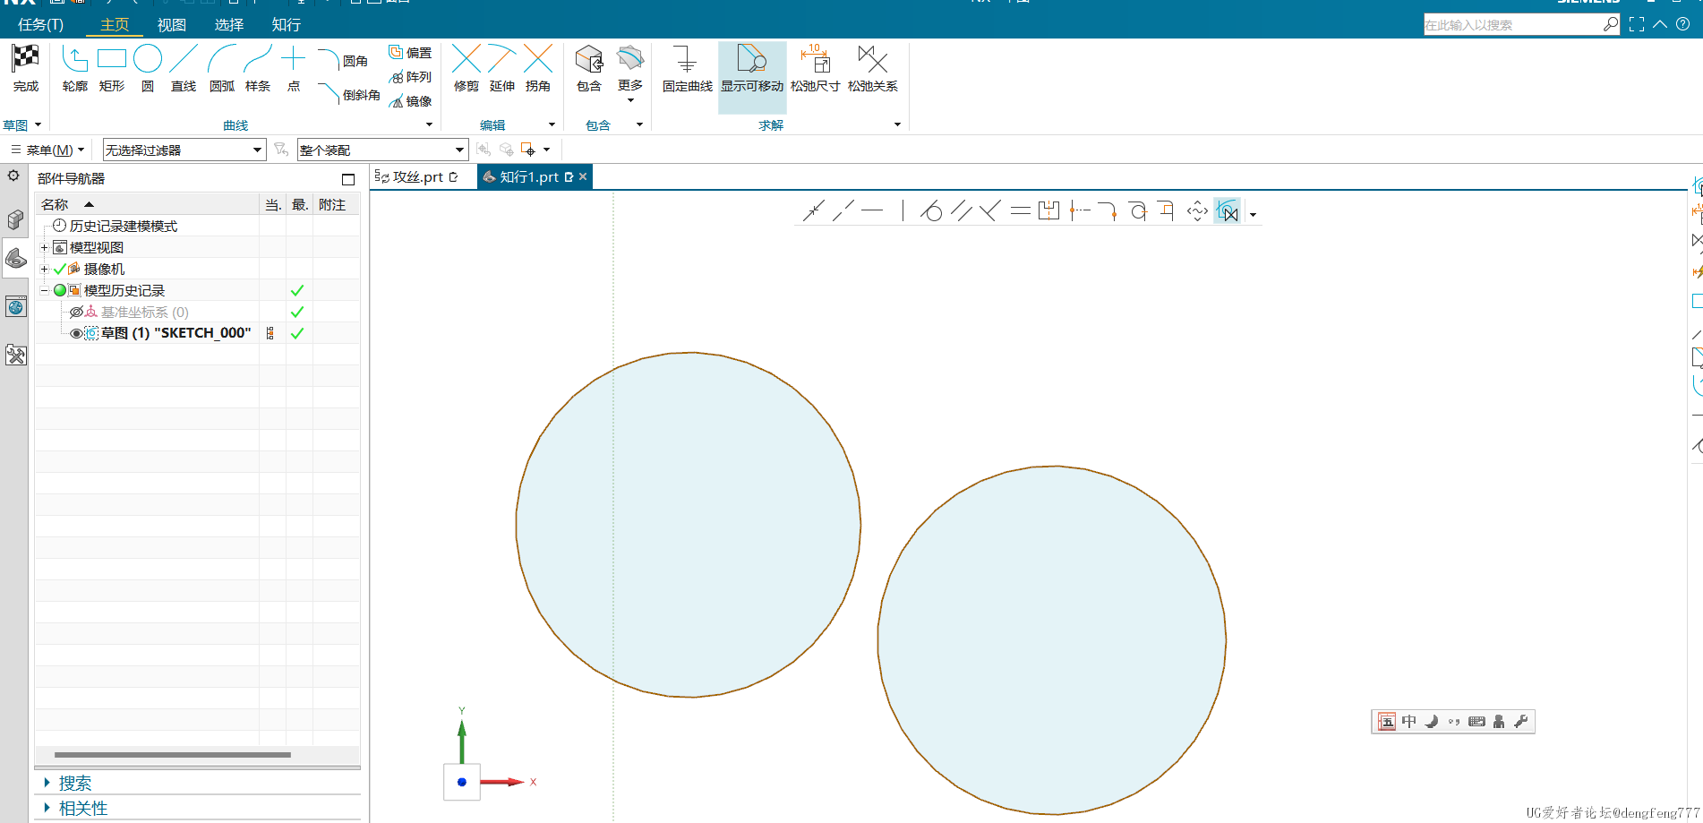
Task: Switch to the 攻丝.prt document tab
Action: tap(417, 177)
